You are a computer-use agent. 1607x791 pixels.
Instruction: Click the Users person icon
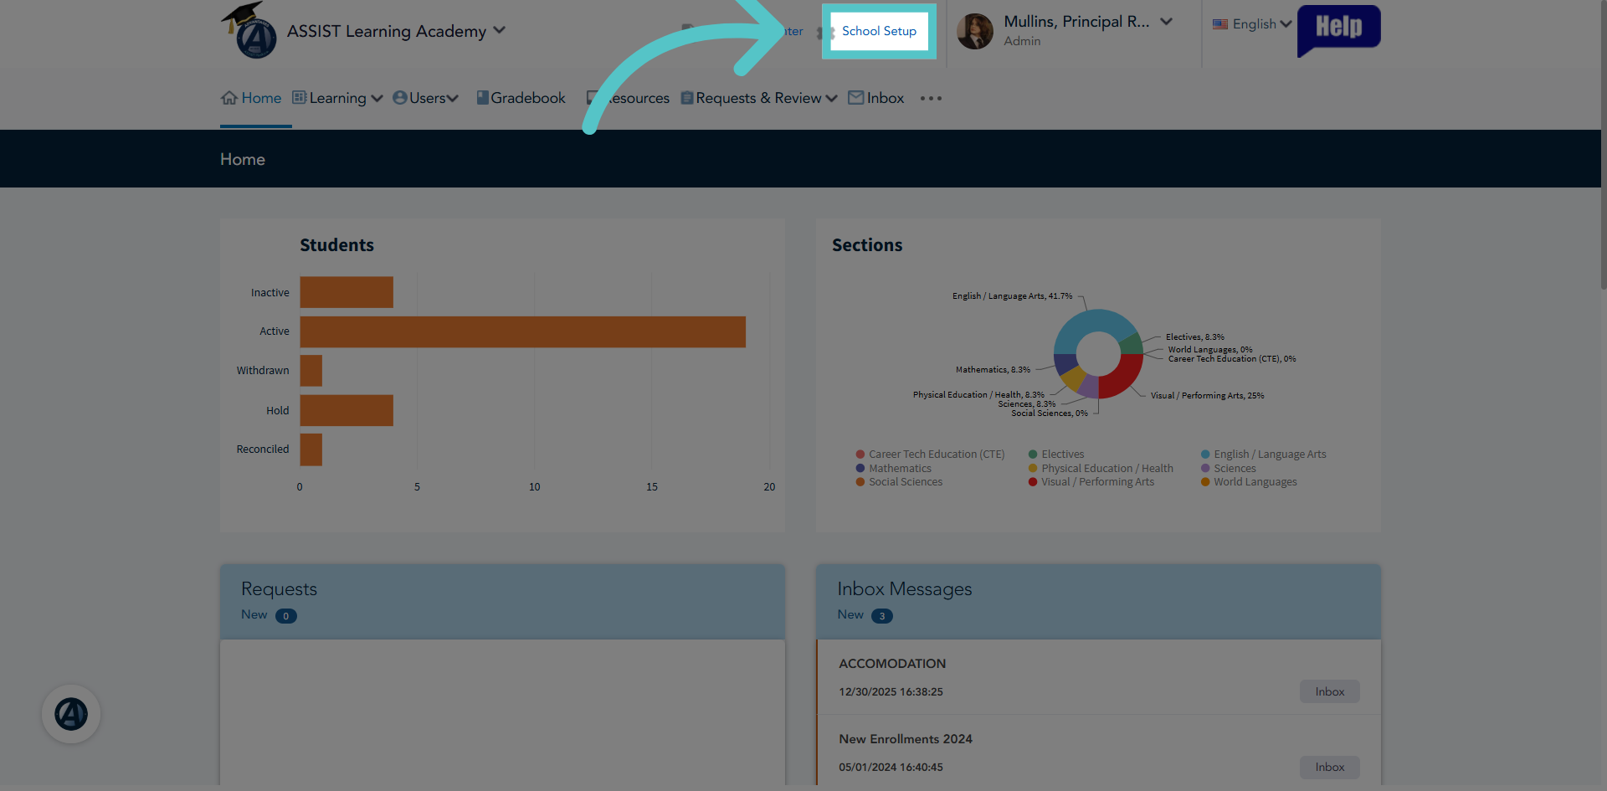[x=400, y=97]
